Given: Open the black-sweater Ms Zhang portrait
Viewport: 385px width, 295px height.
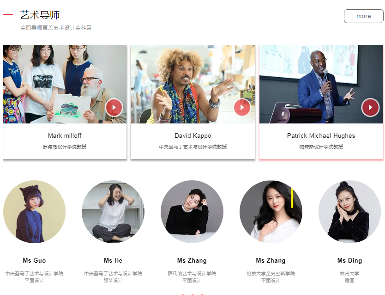Looking at the screenshot, I should 192,212.
